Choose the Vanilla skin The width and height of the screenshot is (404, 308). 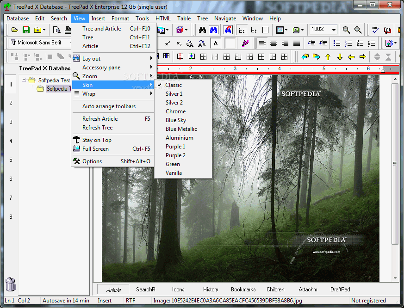click(183, 173)
